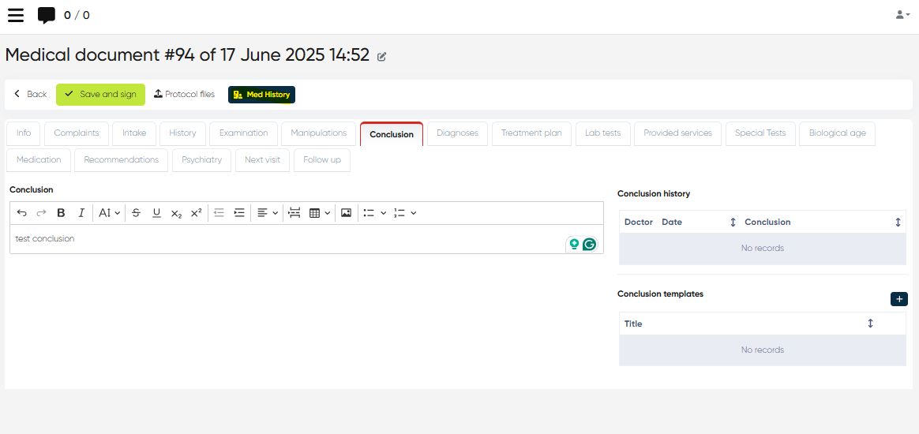Image resolution: width=919 pixels, height=434 pixels.
Task: Open the insert table dropdown
Action: click(x=319, y=213)
